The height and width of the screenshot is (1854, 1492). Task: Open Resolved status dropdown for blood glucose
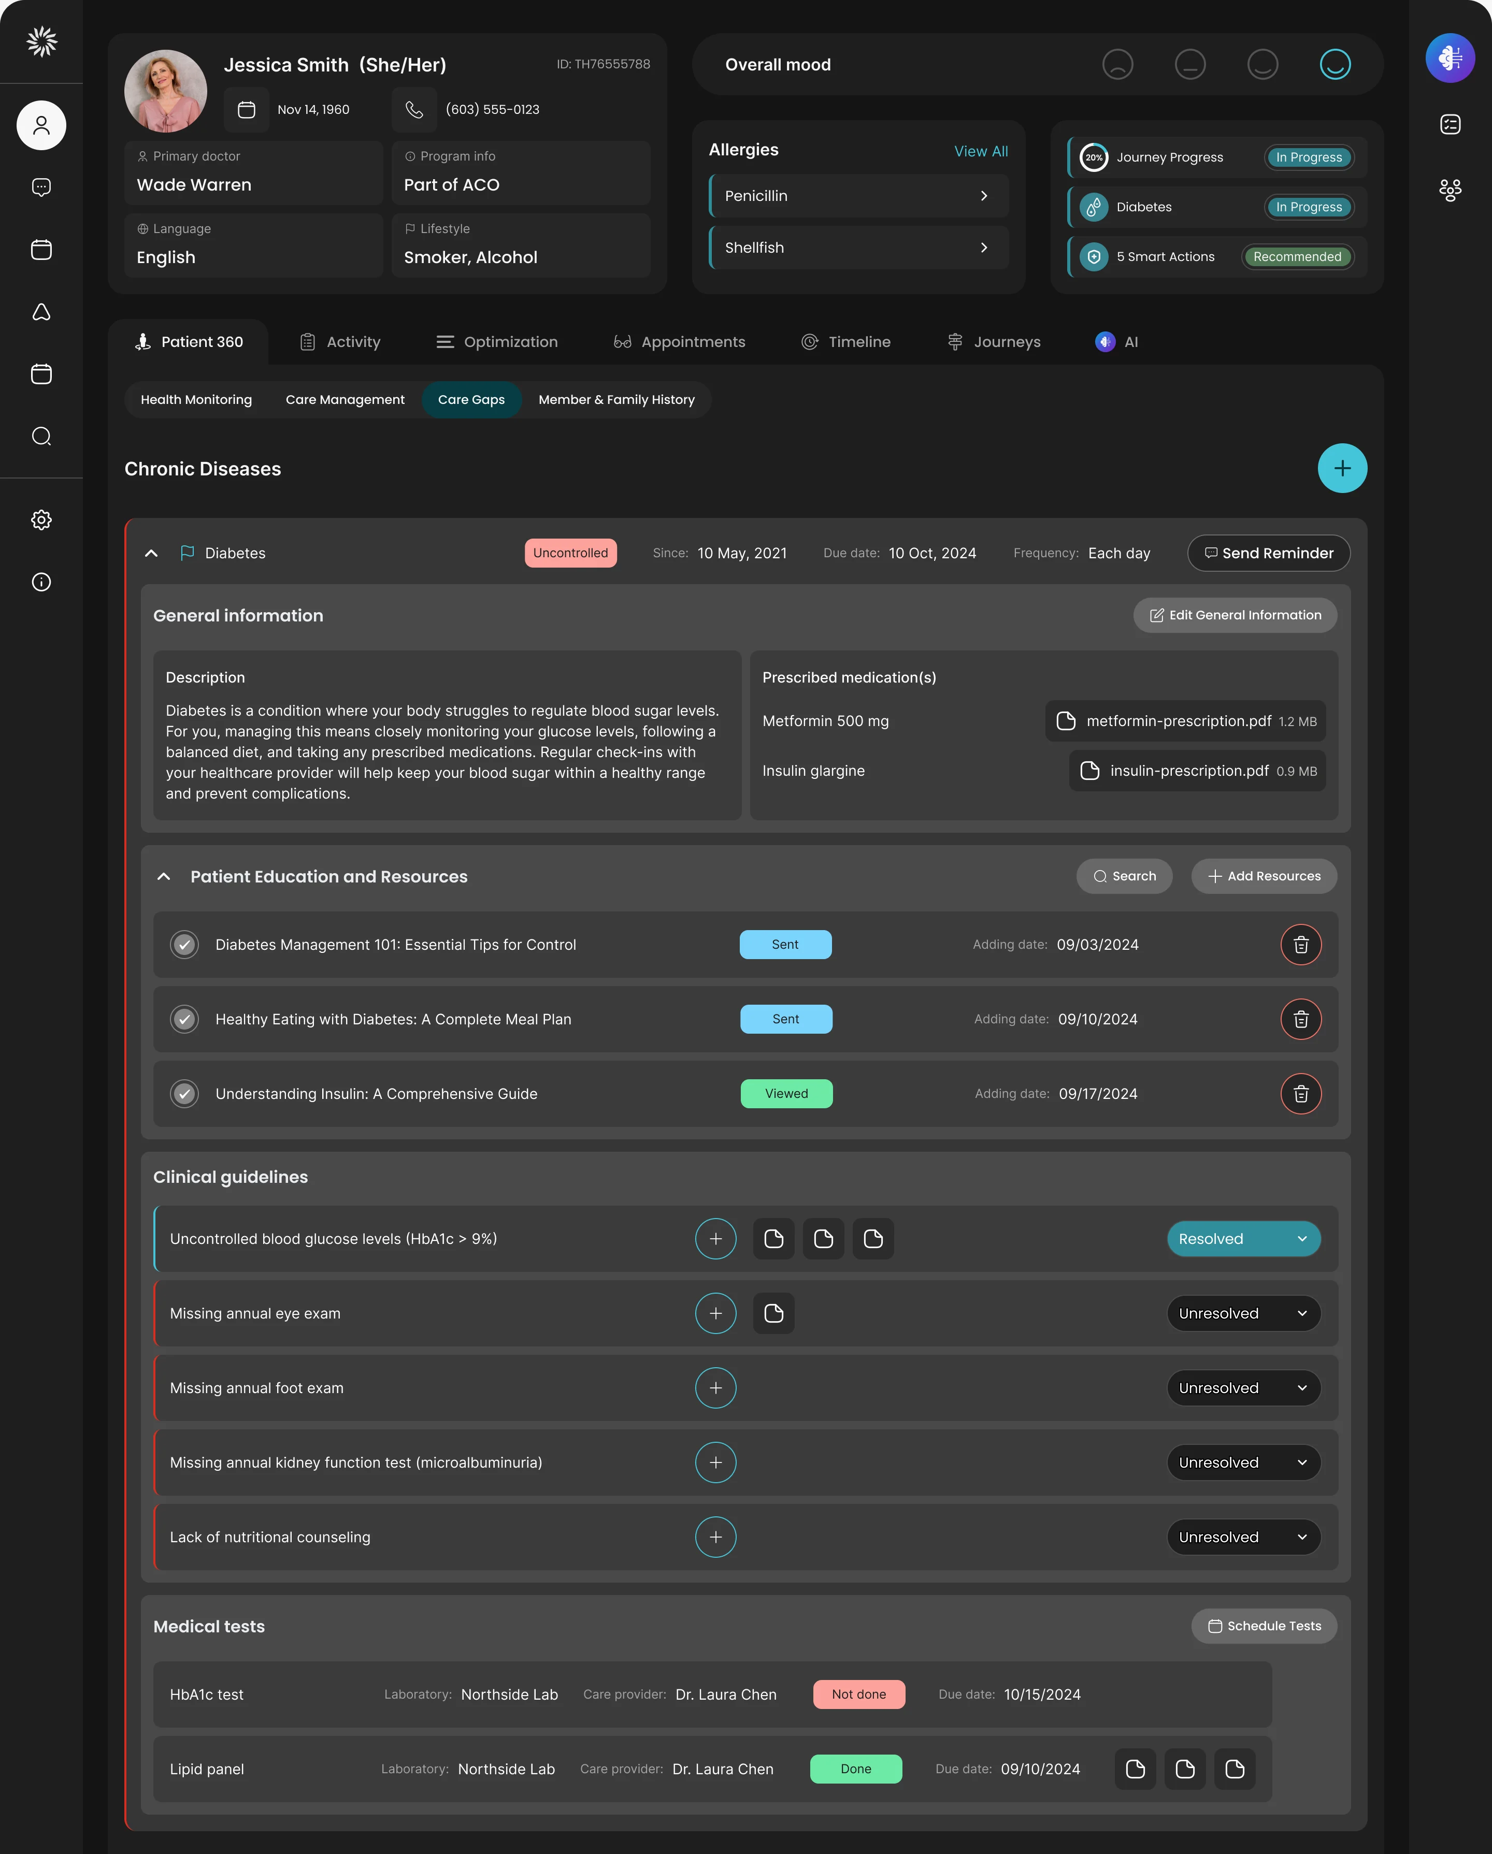tap(1243, 1238)
